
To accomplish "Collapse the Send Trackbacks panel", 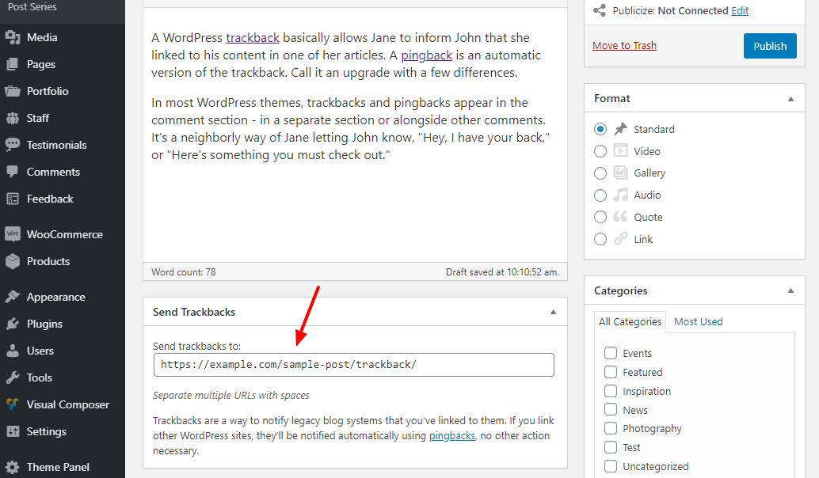I will tap(553, 312).
